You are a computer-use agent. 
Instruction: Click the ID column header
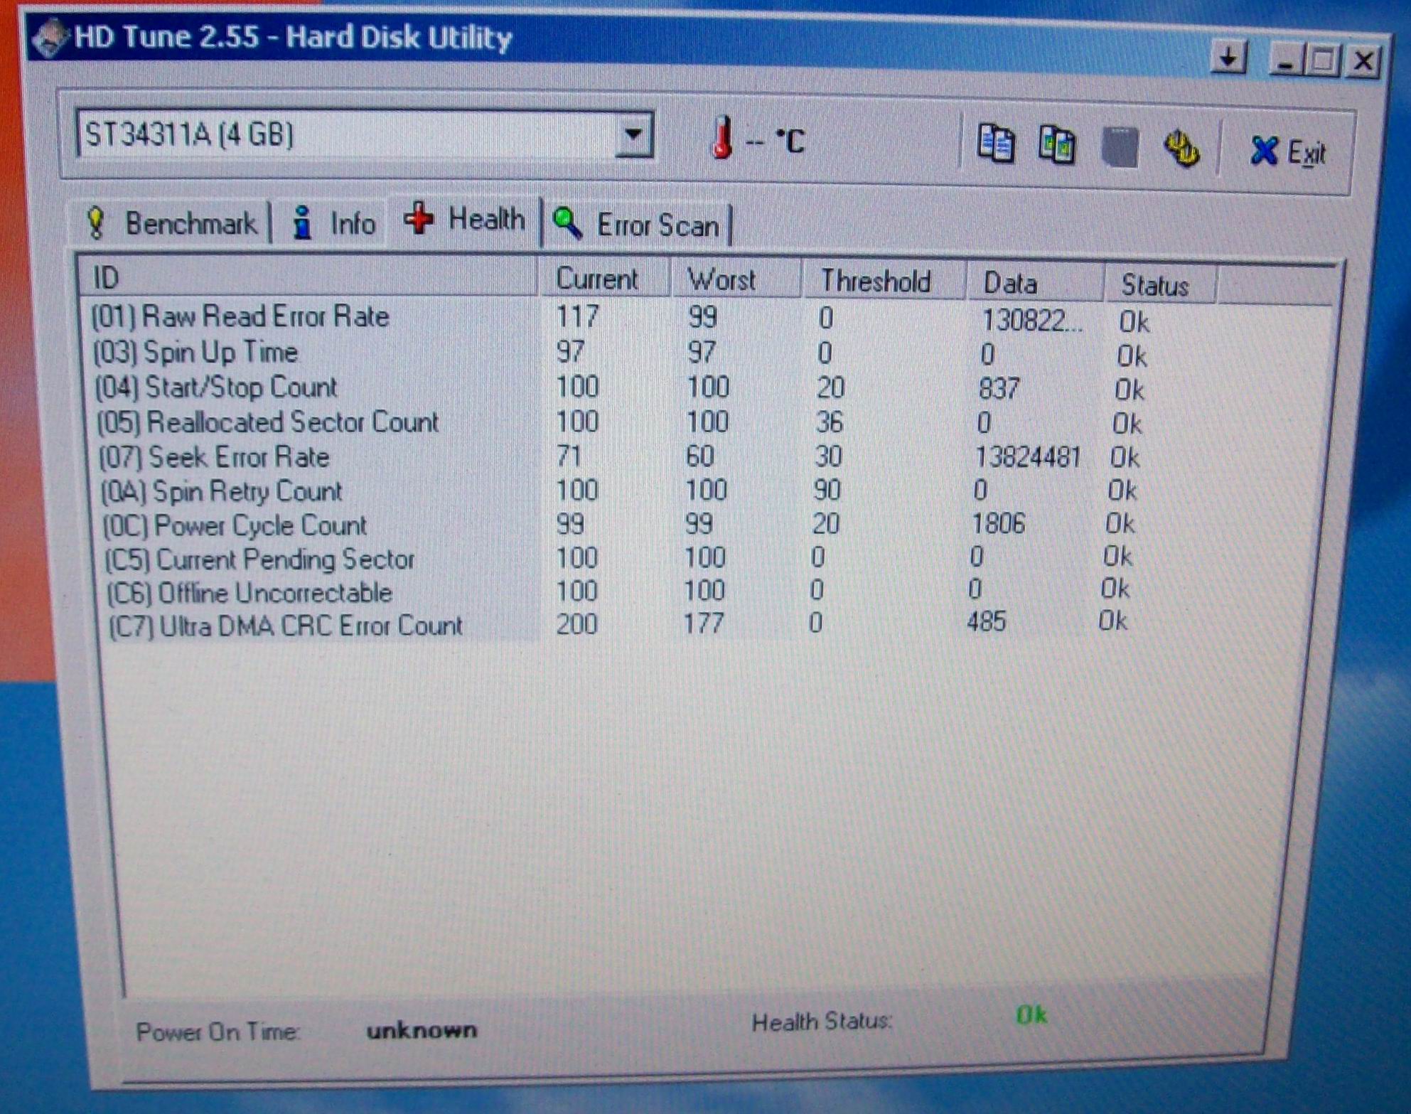coord(307,277)
